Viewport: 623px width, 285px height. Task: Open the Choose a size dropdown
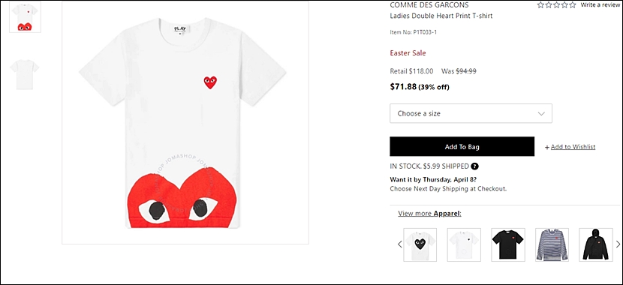471,113
